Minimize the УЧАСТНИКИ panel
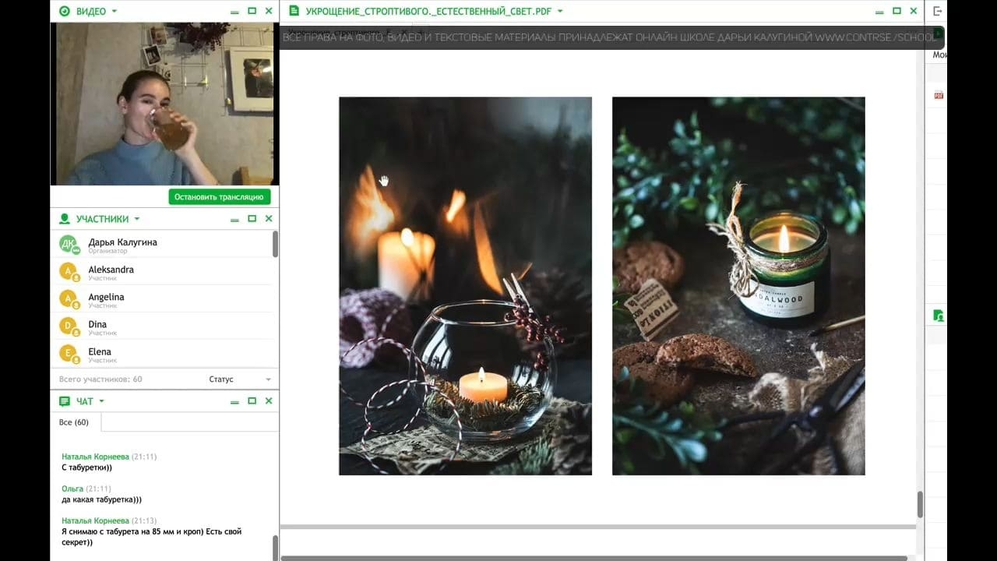Screen dimensions: 997x561 [x=234, y=220]
